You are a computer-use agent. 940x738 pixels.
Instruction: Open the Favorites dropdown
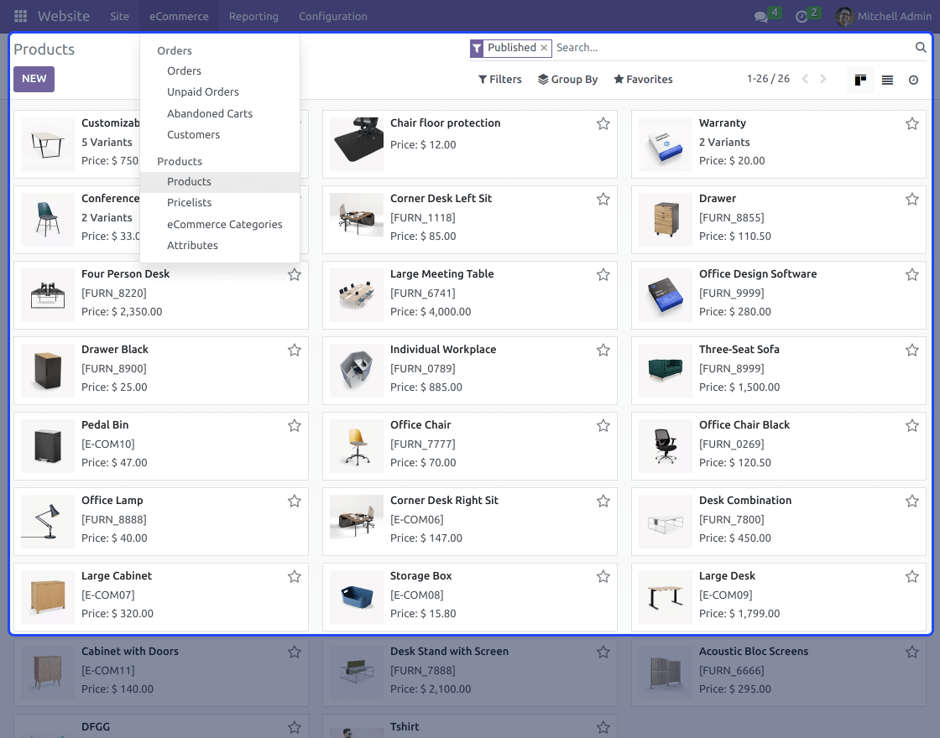pyautogui.click(x=643, y=79)
